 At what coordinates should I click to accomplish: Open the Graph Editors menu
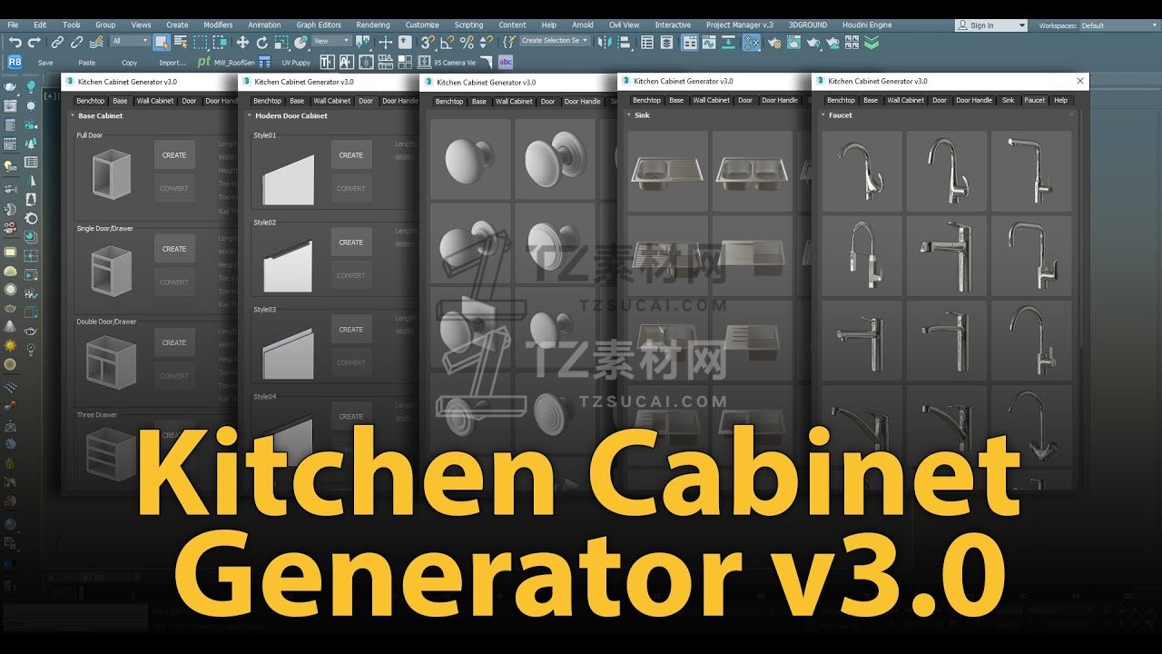[319, 25]
